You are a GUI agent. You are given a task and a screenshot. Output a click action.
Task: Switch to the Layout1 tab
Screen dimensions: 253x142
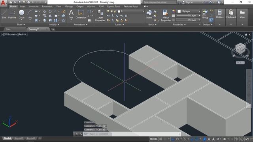(19, 138)
